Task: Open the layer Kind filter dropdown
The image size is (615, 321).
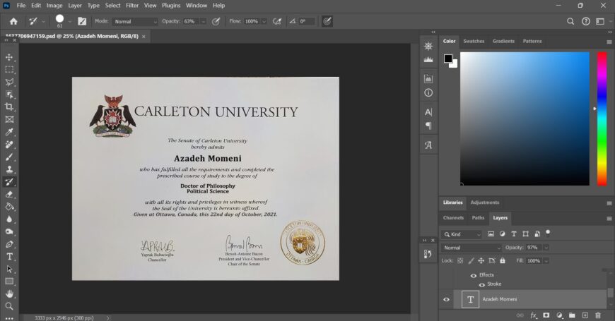Action: (462, 234)
